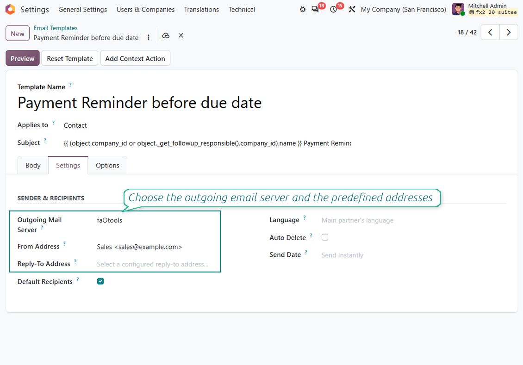The height and width of the screenshot is (365, 523).
Task: Show help for From Address
Action: (64, 244)
